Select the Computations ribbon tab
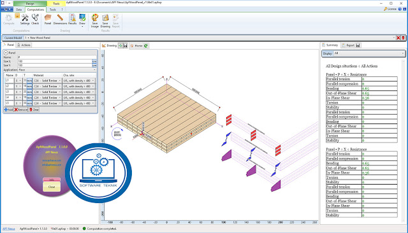The image size is (408, 233). click(36, 10)
